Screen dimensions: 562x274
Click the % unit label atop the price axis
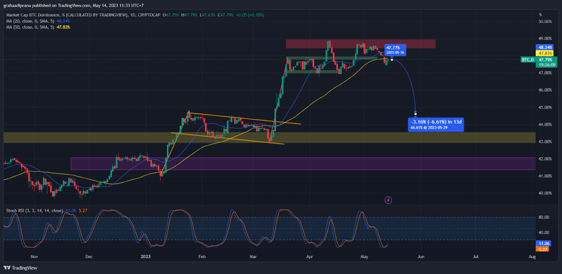point(540,15)
